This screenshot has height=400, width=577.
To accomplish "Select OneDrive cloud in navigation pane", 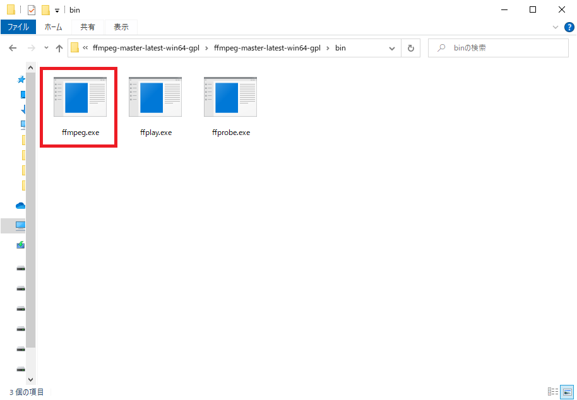I will pyautogui.click(x=21, y=206).
